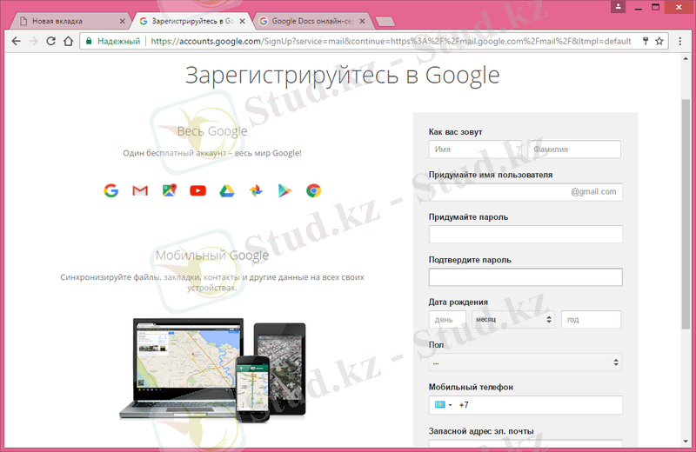This screenshot has width=696, height=452.
Task: Click the Chrome user profile icon
Action: coord(618,7)
